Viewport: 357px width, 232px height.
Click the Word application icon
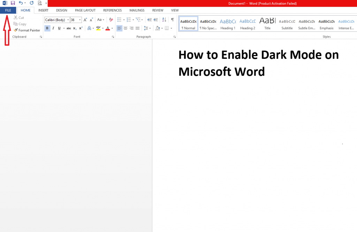(5, 3)
